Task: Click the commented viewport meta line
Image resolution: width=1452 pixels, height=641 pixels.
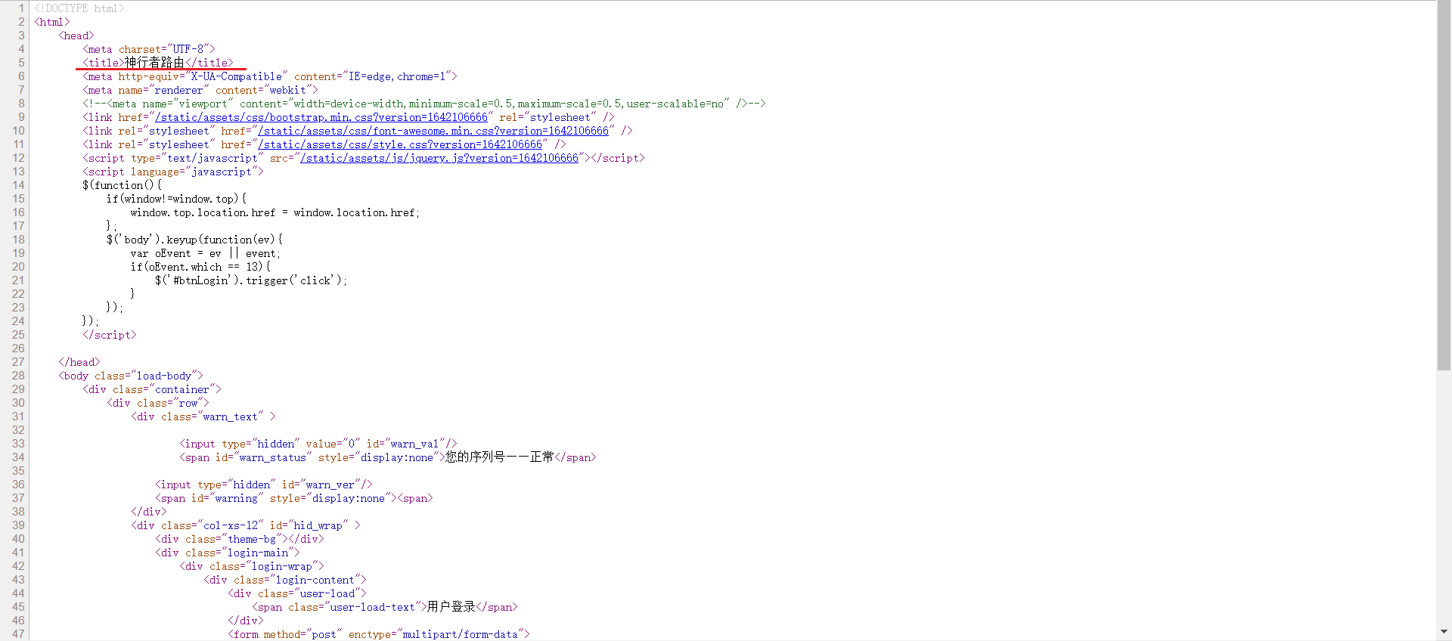Action: click(424, 104)
